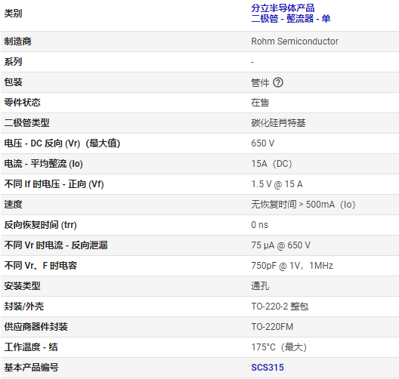Click the 1.5 V @ 15 A value

(277, 184)
